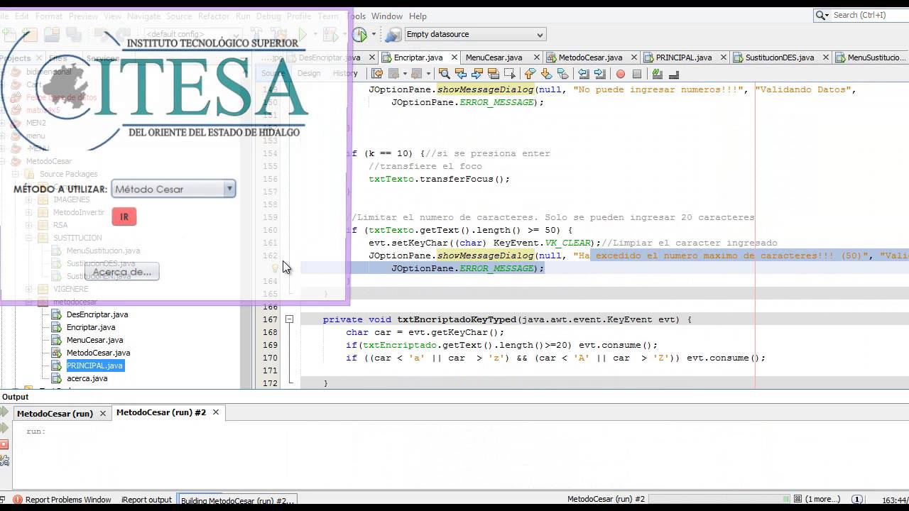The height and width of the screenshot is (511, 909).
Task: Click Previous Bookmark up-arrow icon
Action: pyautogui.click(x=529, y=73)
